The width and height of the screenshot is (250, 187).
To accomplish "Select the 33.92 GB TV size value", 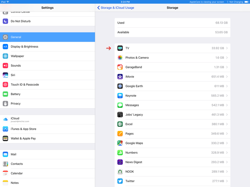I will pyautogui.click(x=217, y=48).
